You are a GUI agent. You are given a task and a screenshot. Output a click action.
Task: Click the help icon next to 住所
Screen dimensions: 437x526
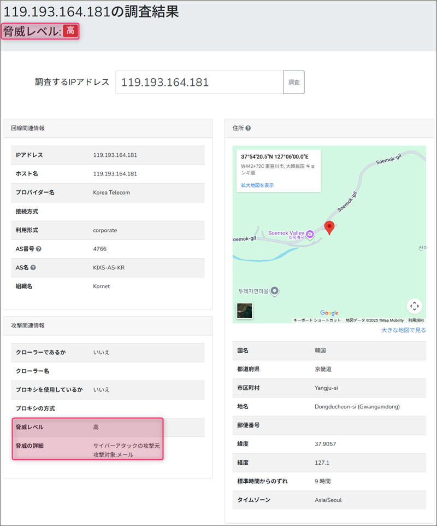click(248, 128)
